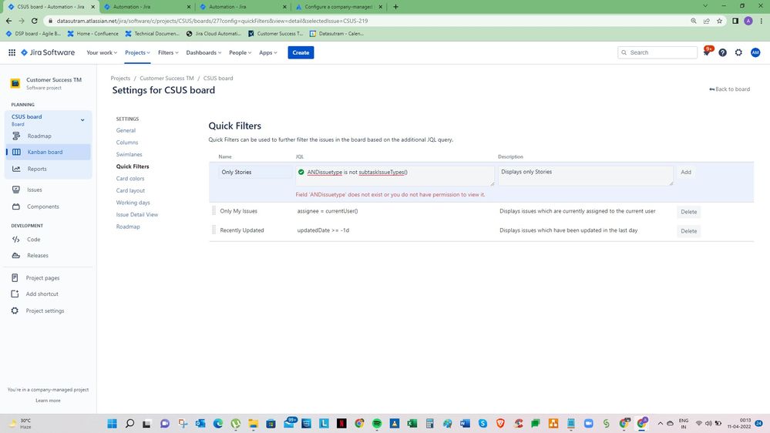Expand the Apps dropdown menu
Viewport: 770px width, 433px height.
point(268,52)
